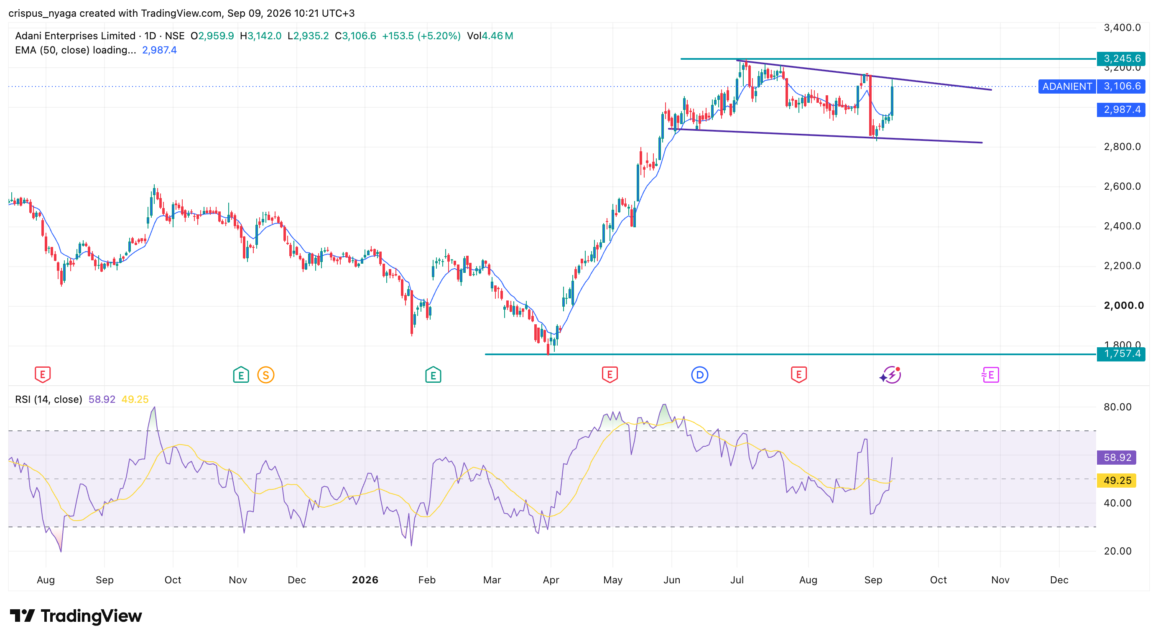Click the +153.5 (+5.20%) change value

pyautogui.click(x=421, y=36)
